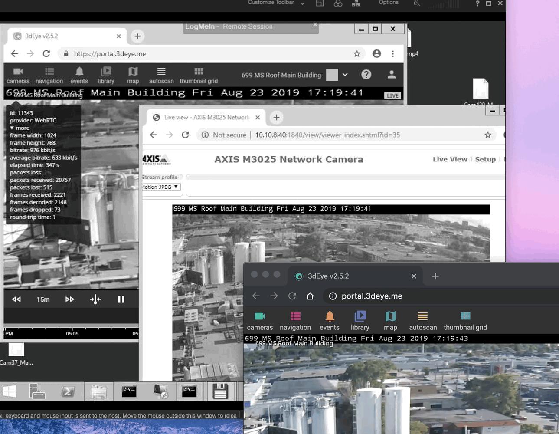This screenshot has width=559, height=434.
Task: Open the Setup link on AXIS page
Action: coord(485,159)
